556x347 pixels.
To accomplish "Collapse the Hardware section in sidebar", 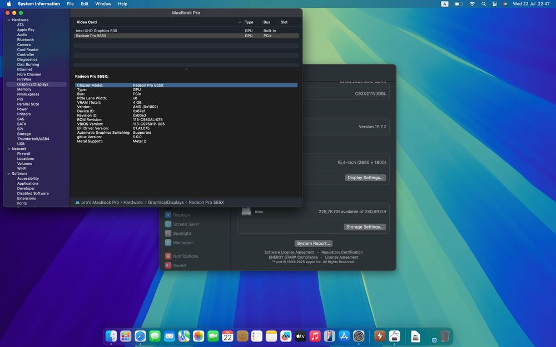I will (9, 20).
